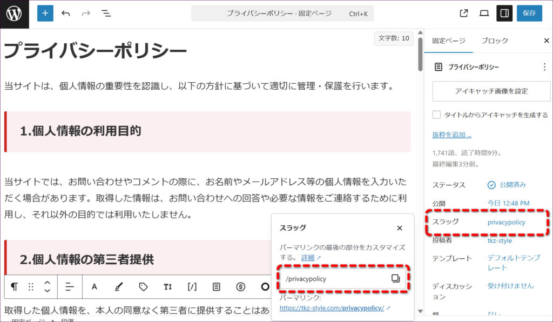Click the アイキャッチ画像を設定 button
This screenshot has height=322, width=553.
point(491,91)
